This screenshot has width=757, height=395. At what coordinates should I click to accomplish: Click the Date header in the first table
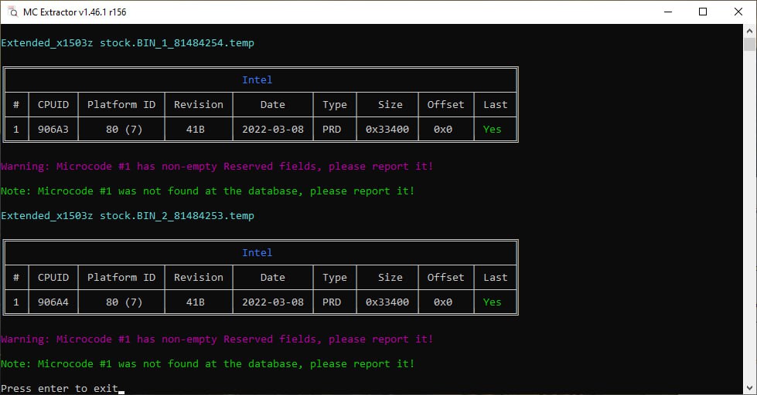tap(273, 104)
